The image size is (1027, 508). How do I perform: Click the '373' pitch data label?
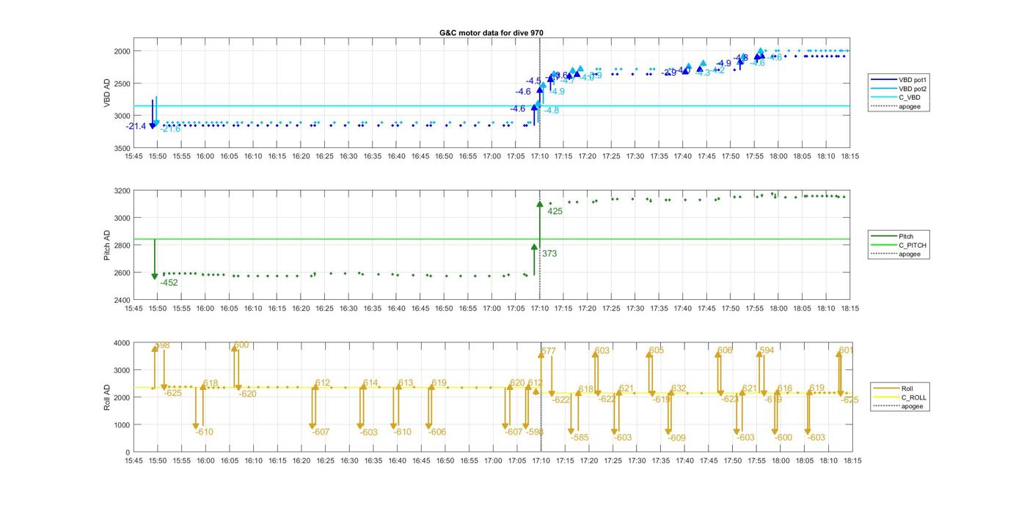(x=549, y=254)
